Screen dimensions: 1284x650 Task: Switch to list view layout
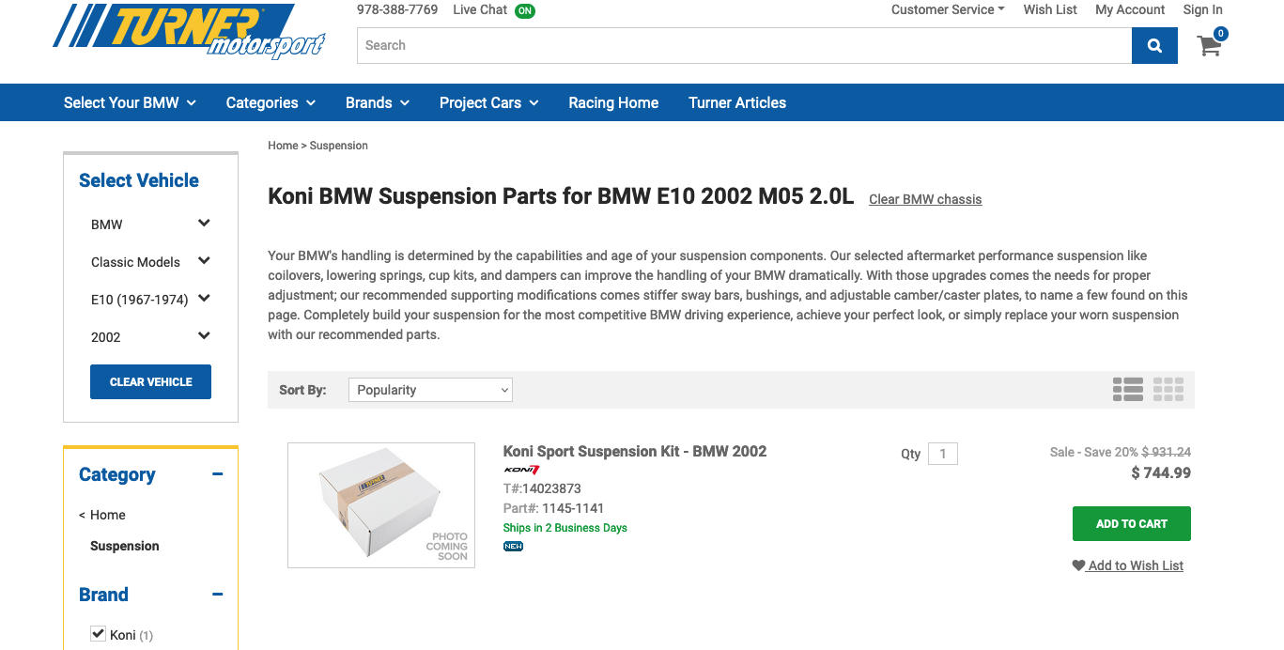coord(1127,389)
